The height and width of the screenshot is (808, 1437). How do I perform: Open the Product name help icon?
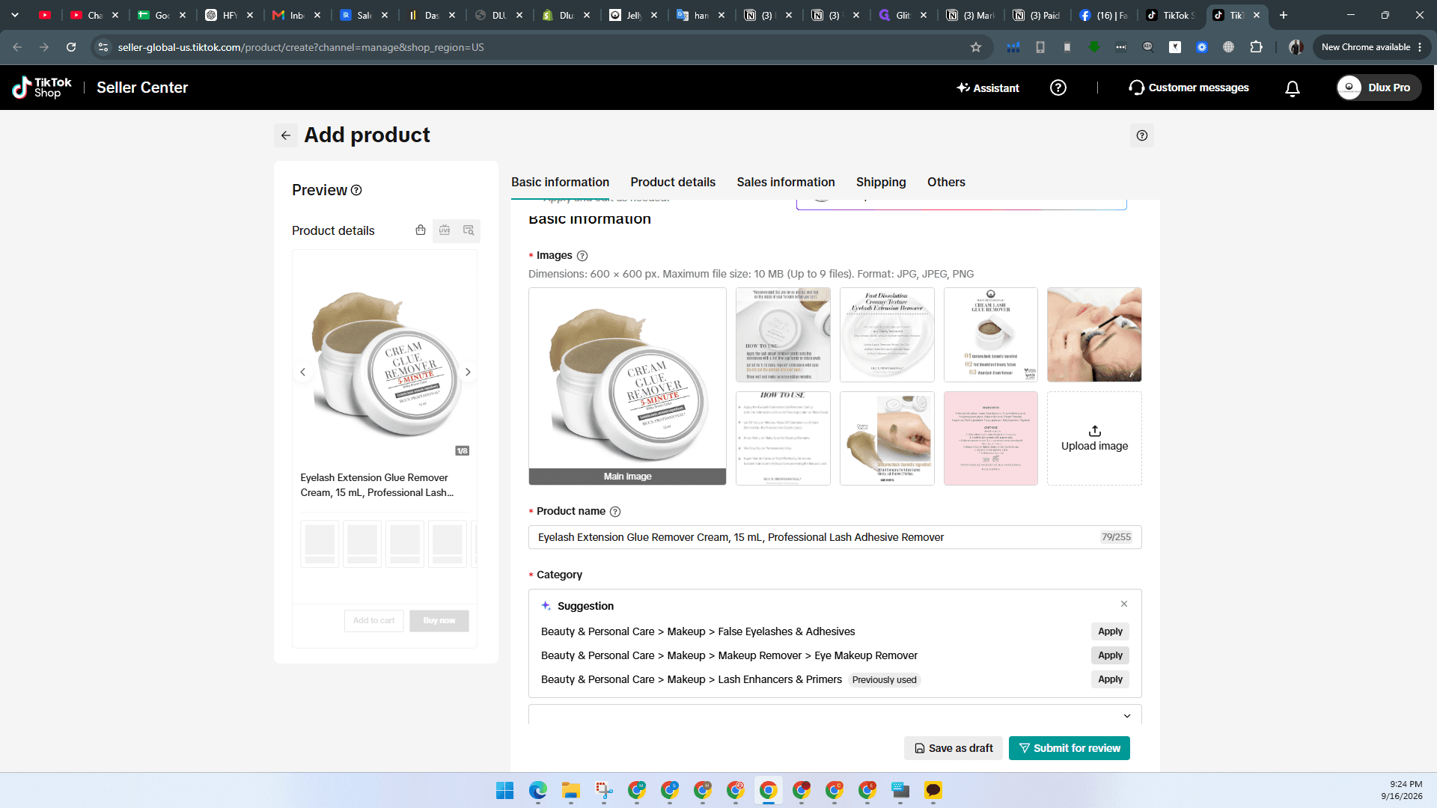click(x=615, y=512)
